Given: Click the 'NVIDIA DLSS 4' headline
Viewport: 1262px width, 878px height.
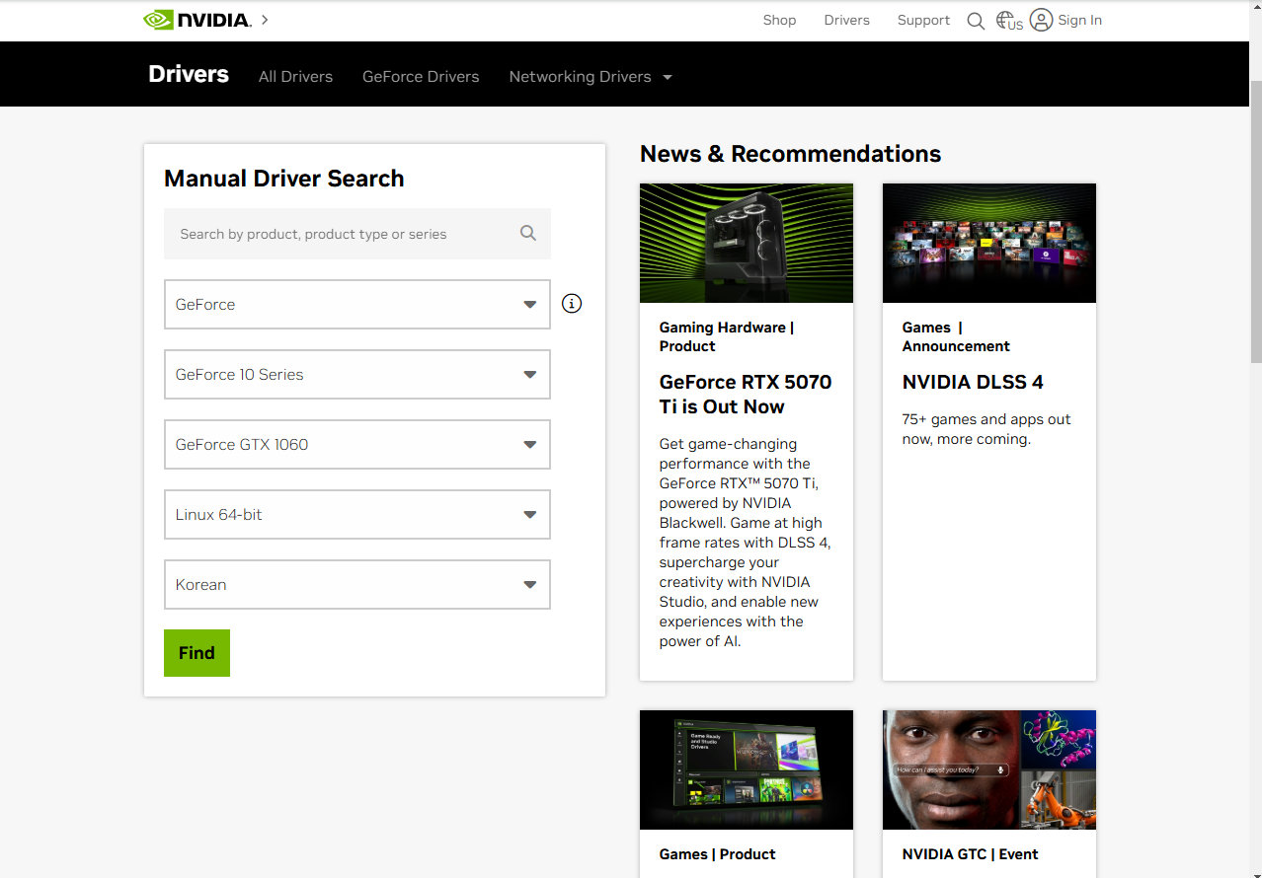Looking at the screenshot, I should [973, 382].
